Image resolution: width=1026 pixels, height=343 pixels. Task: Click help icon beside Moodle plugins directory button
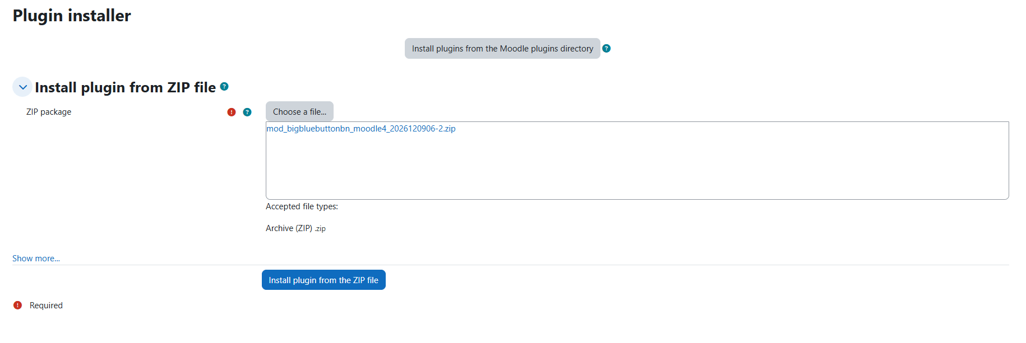click(x=606, y=49)
